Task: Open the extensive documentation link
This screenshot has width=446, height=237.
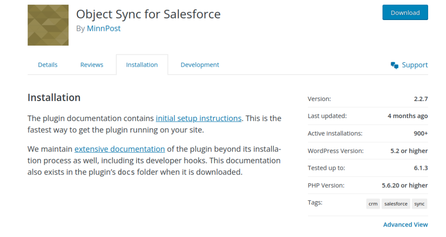Action: tap(120, 149)
